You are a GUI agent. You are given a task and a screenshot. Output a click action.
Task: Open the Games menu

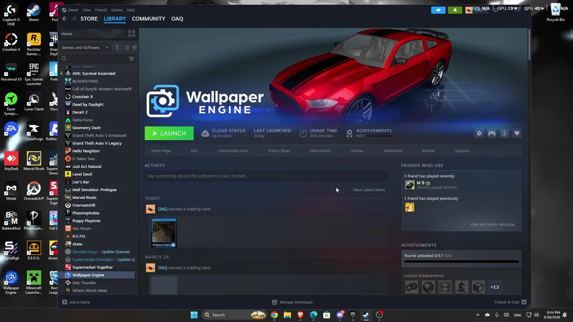tap(117, 10)
